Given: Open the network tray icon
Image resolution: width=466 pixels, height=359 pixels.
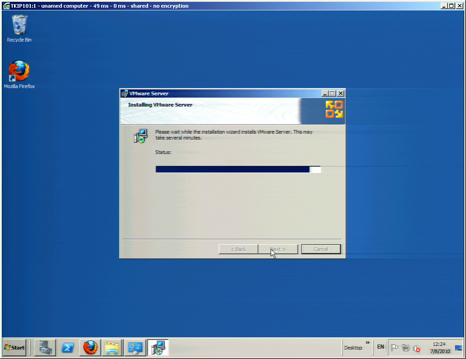Looking at the screenshot, I should coord(405,347).
